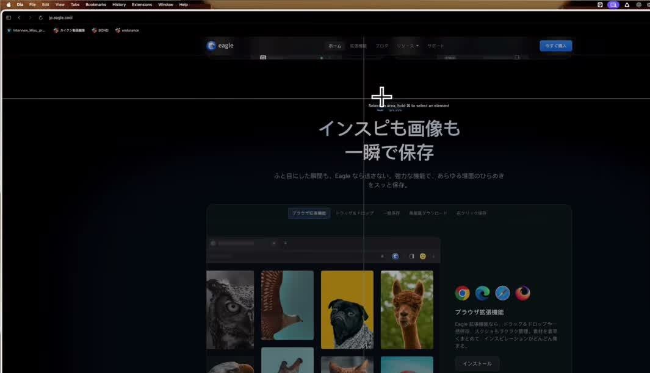The width and height of the screenshot is (650, 373).
Task: Open the ブログ nav link
Action: click(382, 46)
